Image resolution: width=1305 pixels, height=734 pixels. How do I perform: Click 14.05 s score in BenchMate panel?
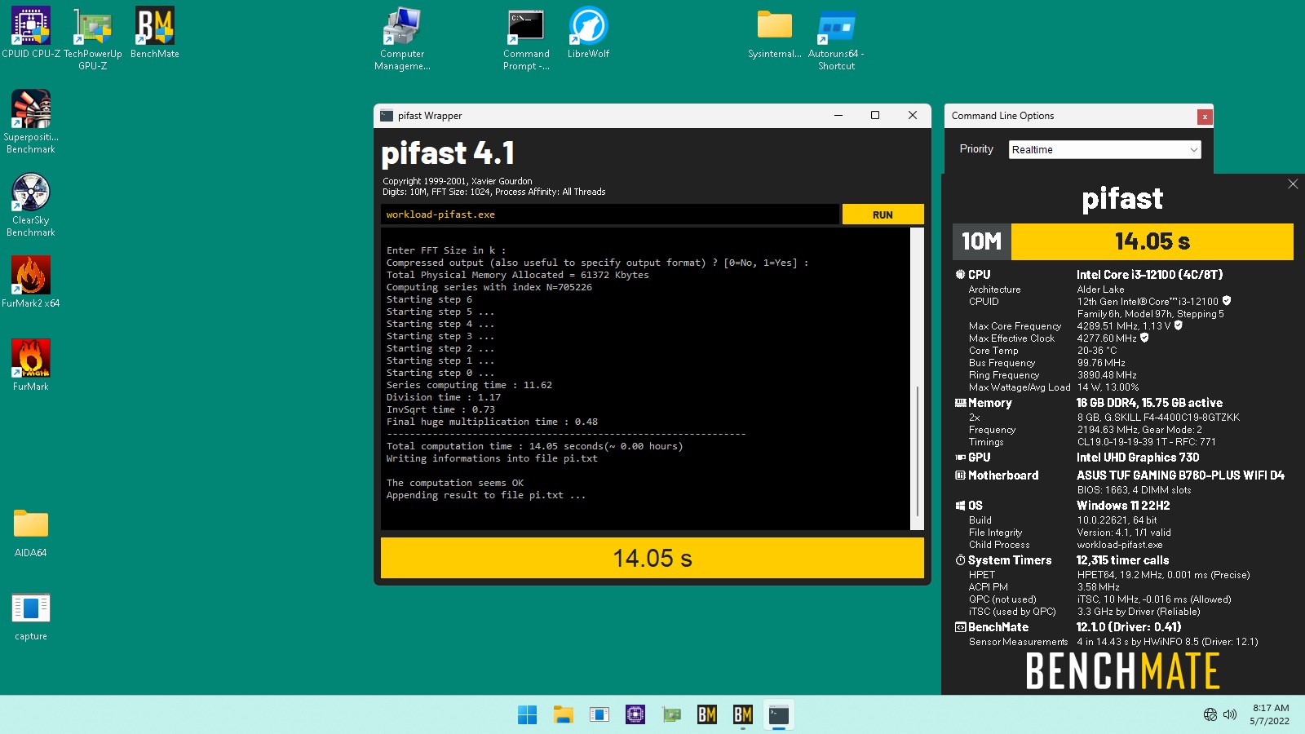(1152, 241)
